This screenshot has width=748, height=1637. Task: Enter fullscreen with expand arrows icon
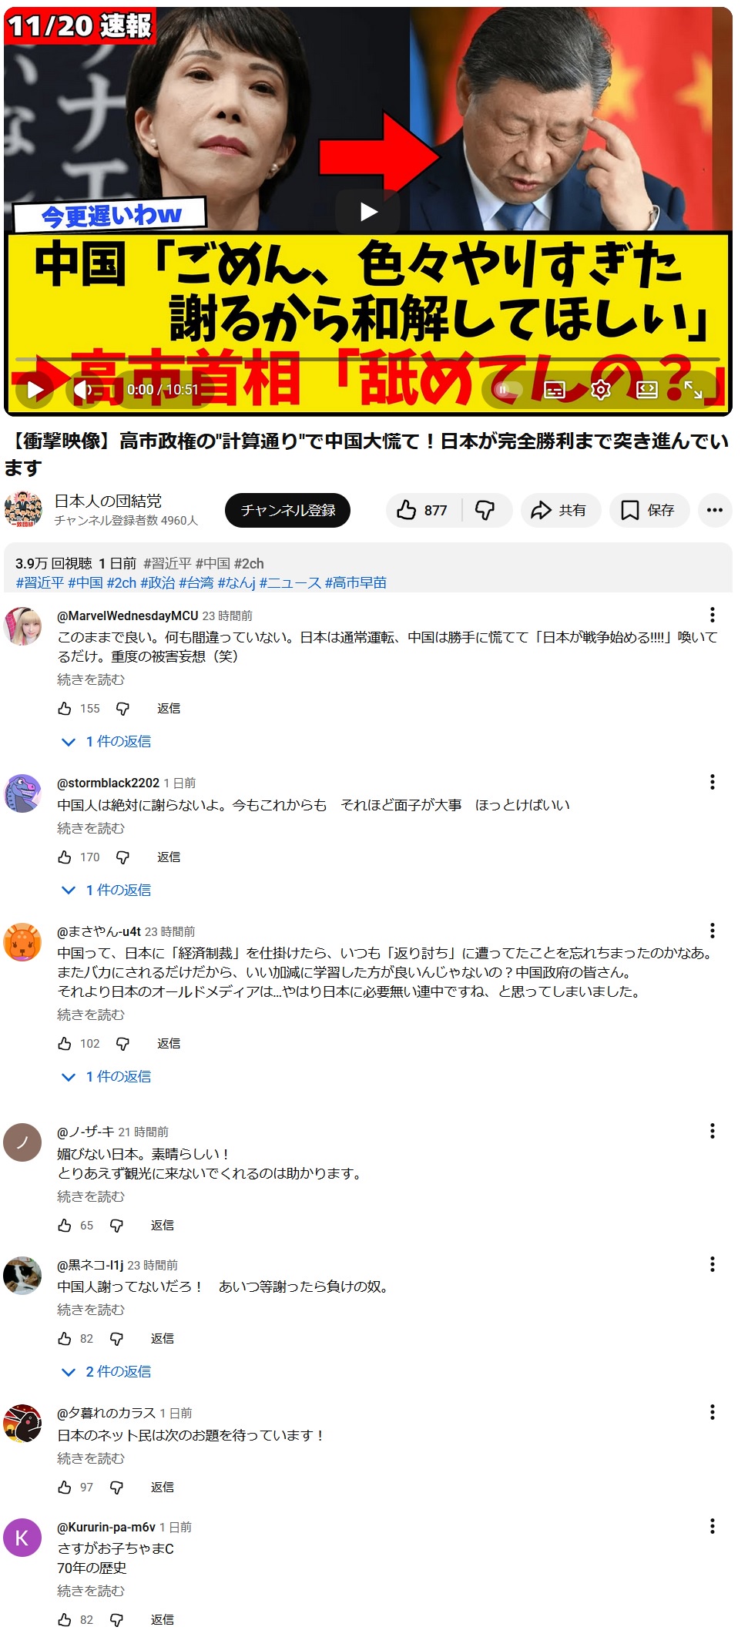693,390
